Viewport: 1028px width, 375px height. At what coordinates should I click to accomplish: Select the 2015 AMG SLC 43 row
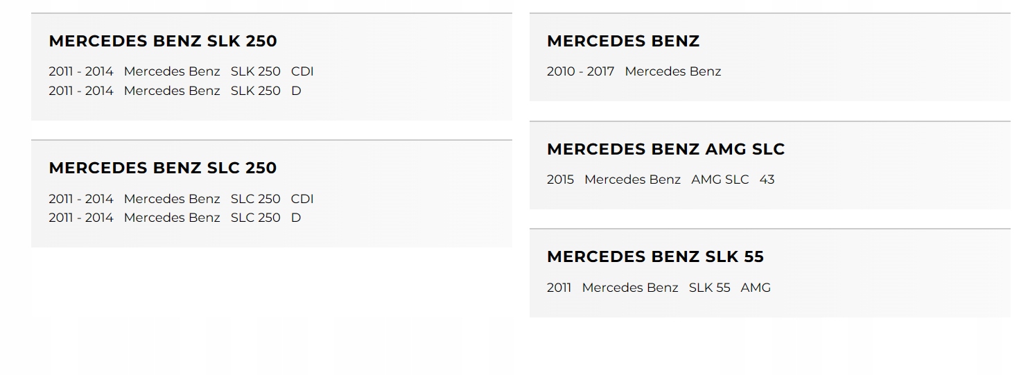click(x=661, y=180)
